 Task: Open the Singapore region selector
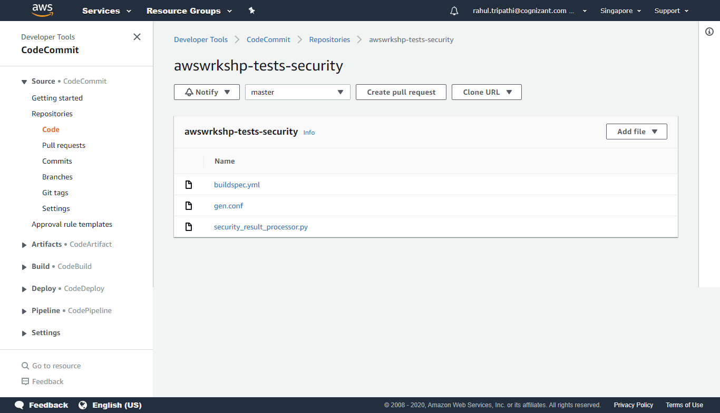(620, 11)
